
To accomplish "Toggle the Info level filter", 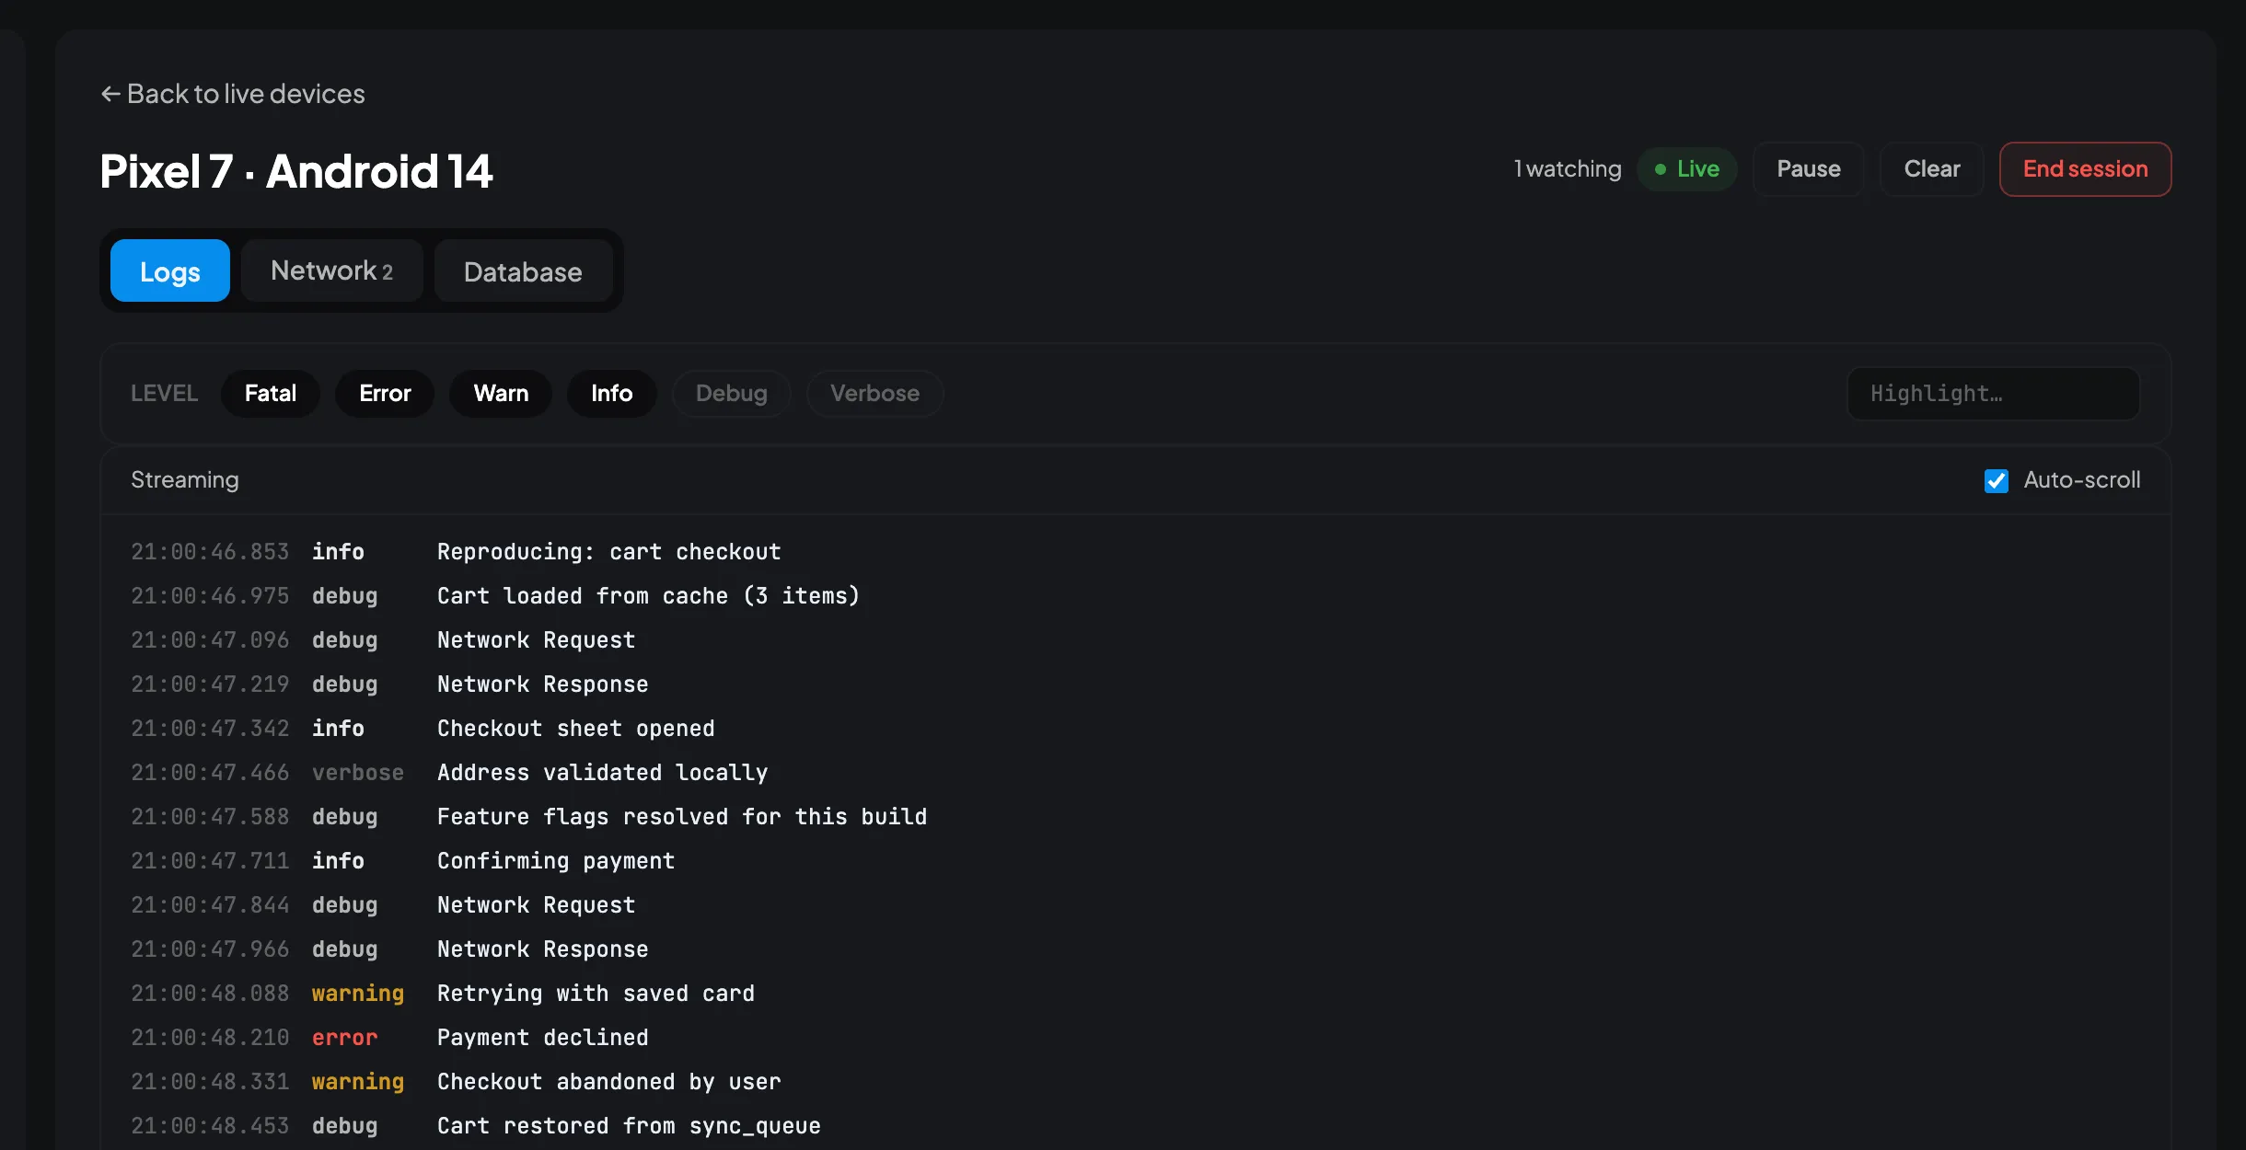I will click(611, 394).
